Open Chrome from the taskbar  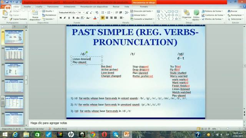(93, 135)
